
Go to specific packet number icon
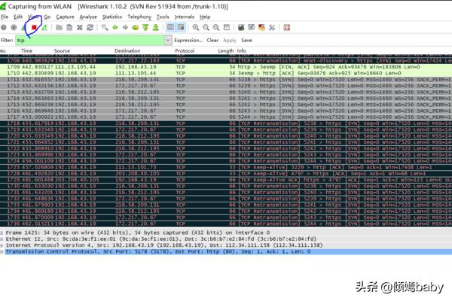[135, 28]
